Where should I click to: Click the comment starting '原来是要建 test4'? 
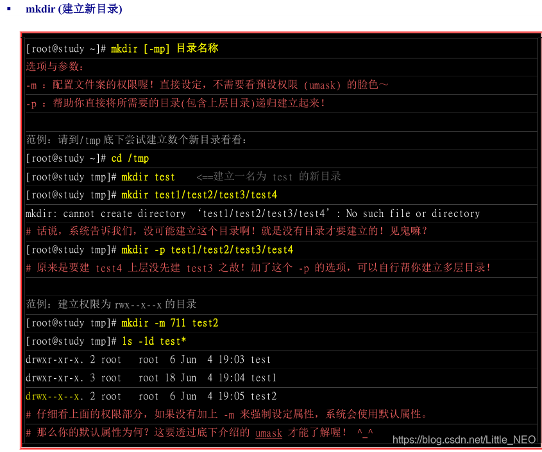tap(258, 268)
